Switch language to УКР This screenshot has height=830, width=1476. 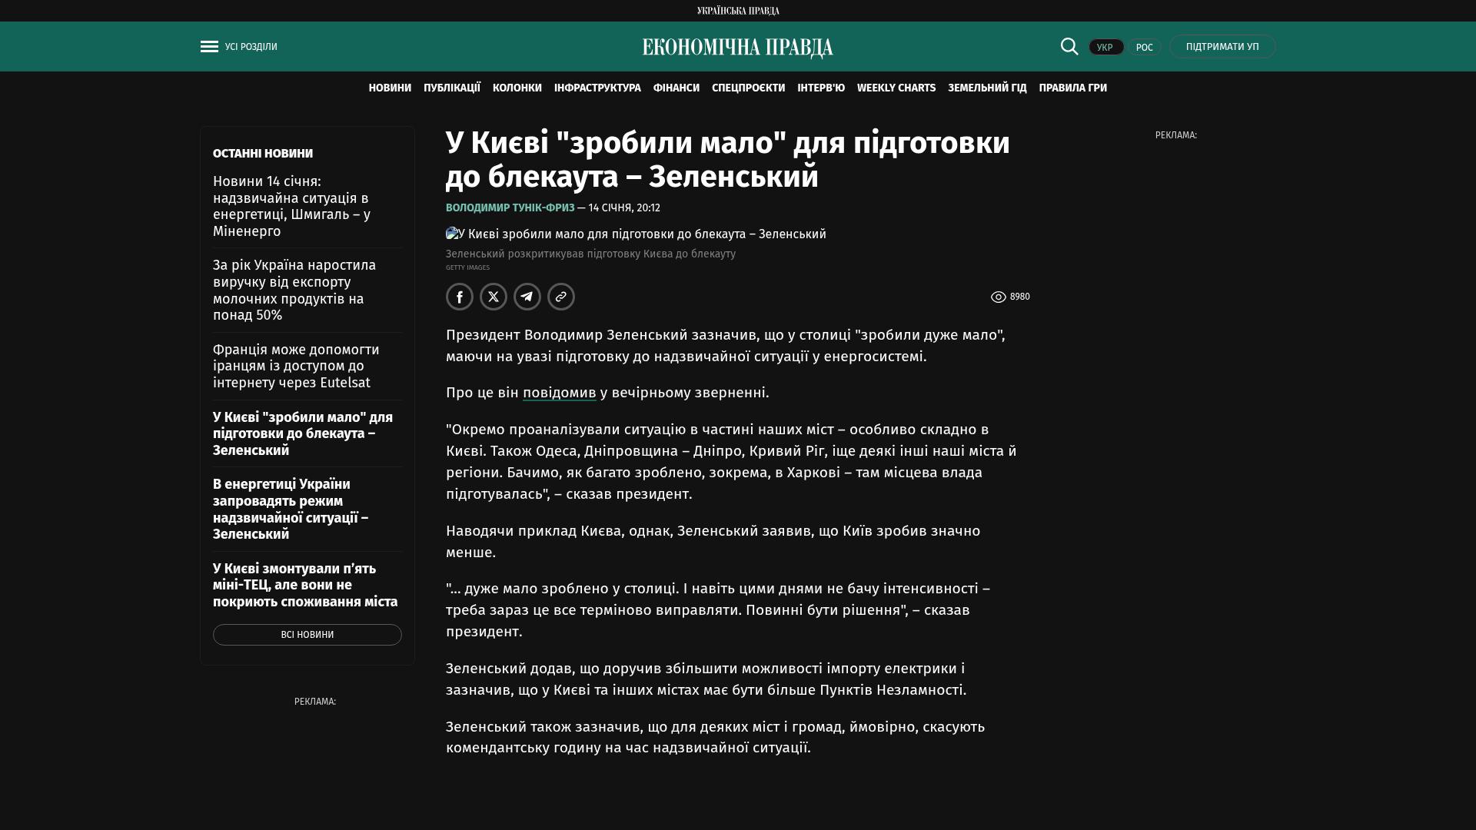1105,47
